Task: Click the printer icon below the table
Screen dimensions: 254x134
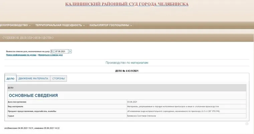Action: (247, 123)
